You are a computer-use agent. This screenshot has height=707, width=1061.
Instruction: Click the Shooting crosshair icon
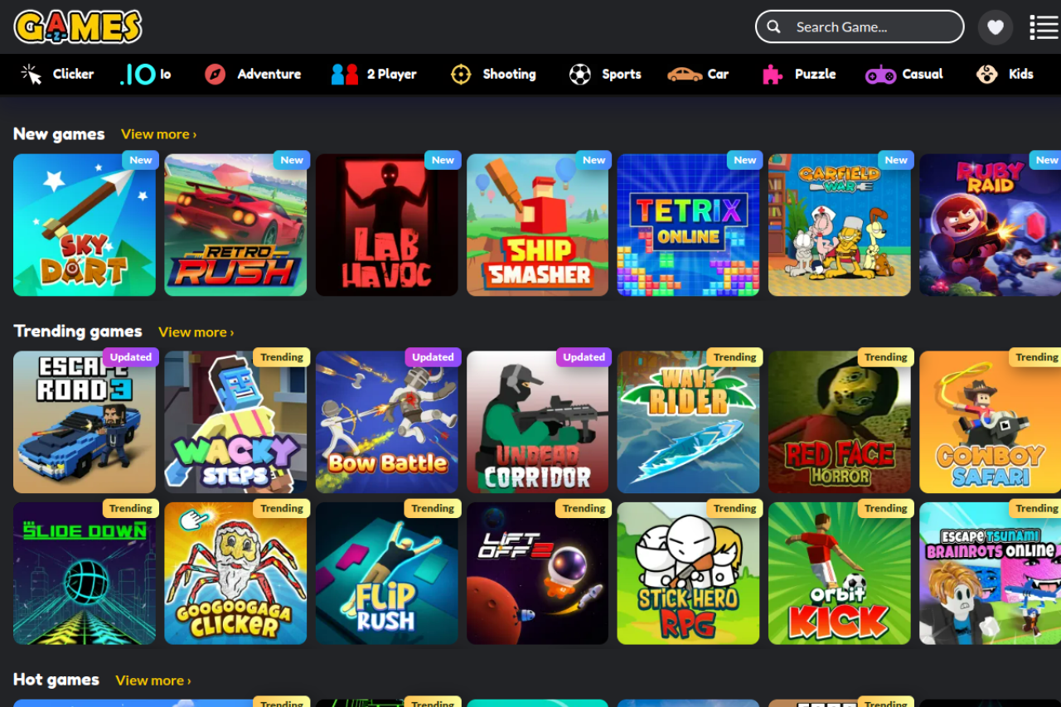pos(461,75)
